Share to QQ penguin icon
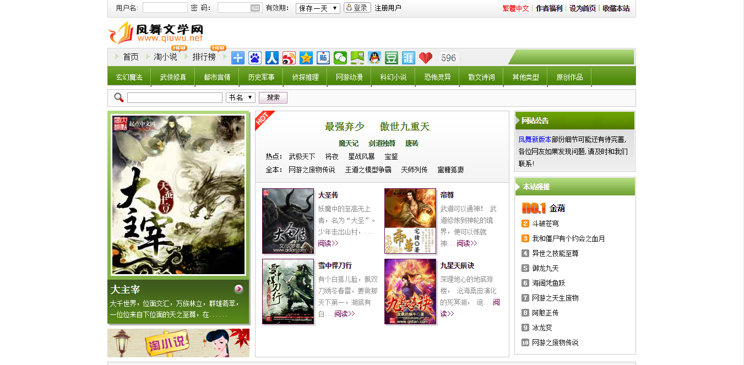This screenshot has height=365, width=744. click(374, 58)
